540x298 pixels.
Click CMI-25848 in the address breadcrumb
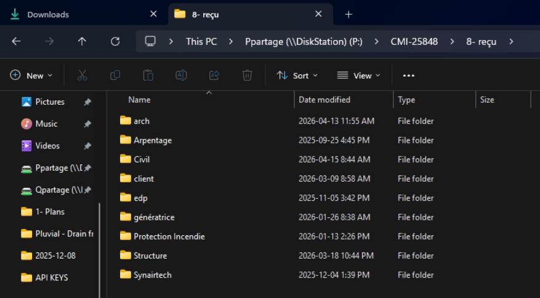click(x=414, y=41)
